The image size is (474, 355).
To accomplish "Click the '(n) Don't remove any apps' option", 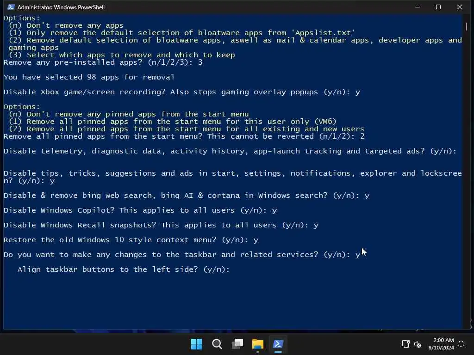I will coord(66,25).
